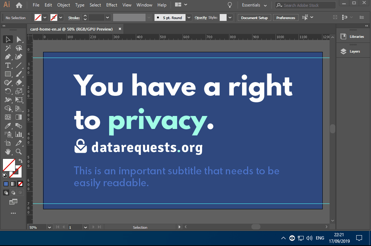Open Document Setup

pos(254,17)
